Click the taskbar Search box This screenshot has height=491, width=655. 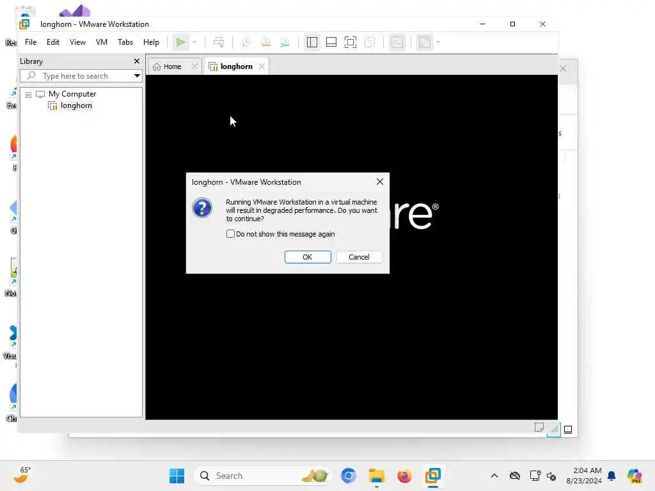tap(262, 476)
